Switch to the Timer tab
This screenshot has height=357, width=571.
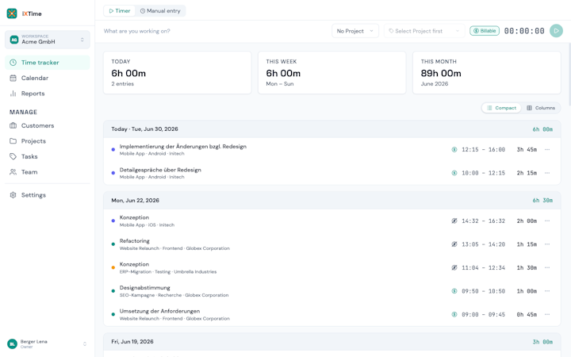pyautogui.click(x=120, y=11)
